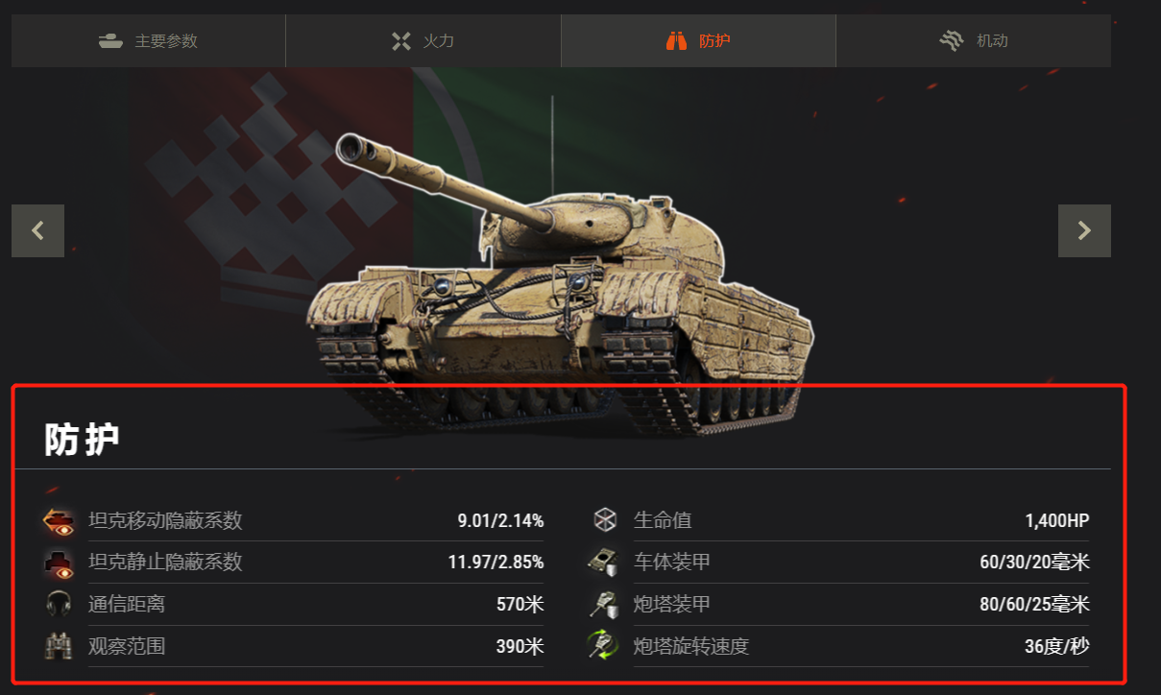Click the binoculars view range icon
The image size is (1161, 695).
[x=59, y=646]
